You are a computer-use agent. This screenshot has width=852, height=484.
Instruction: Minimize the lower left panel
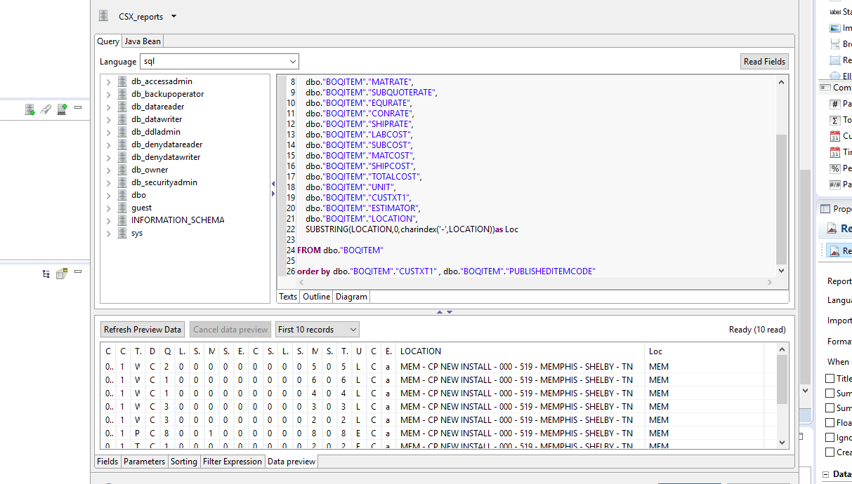click(78, 271)
